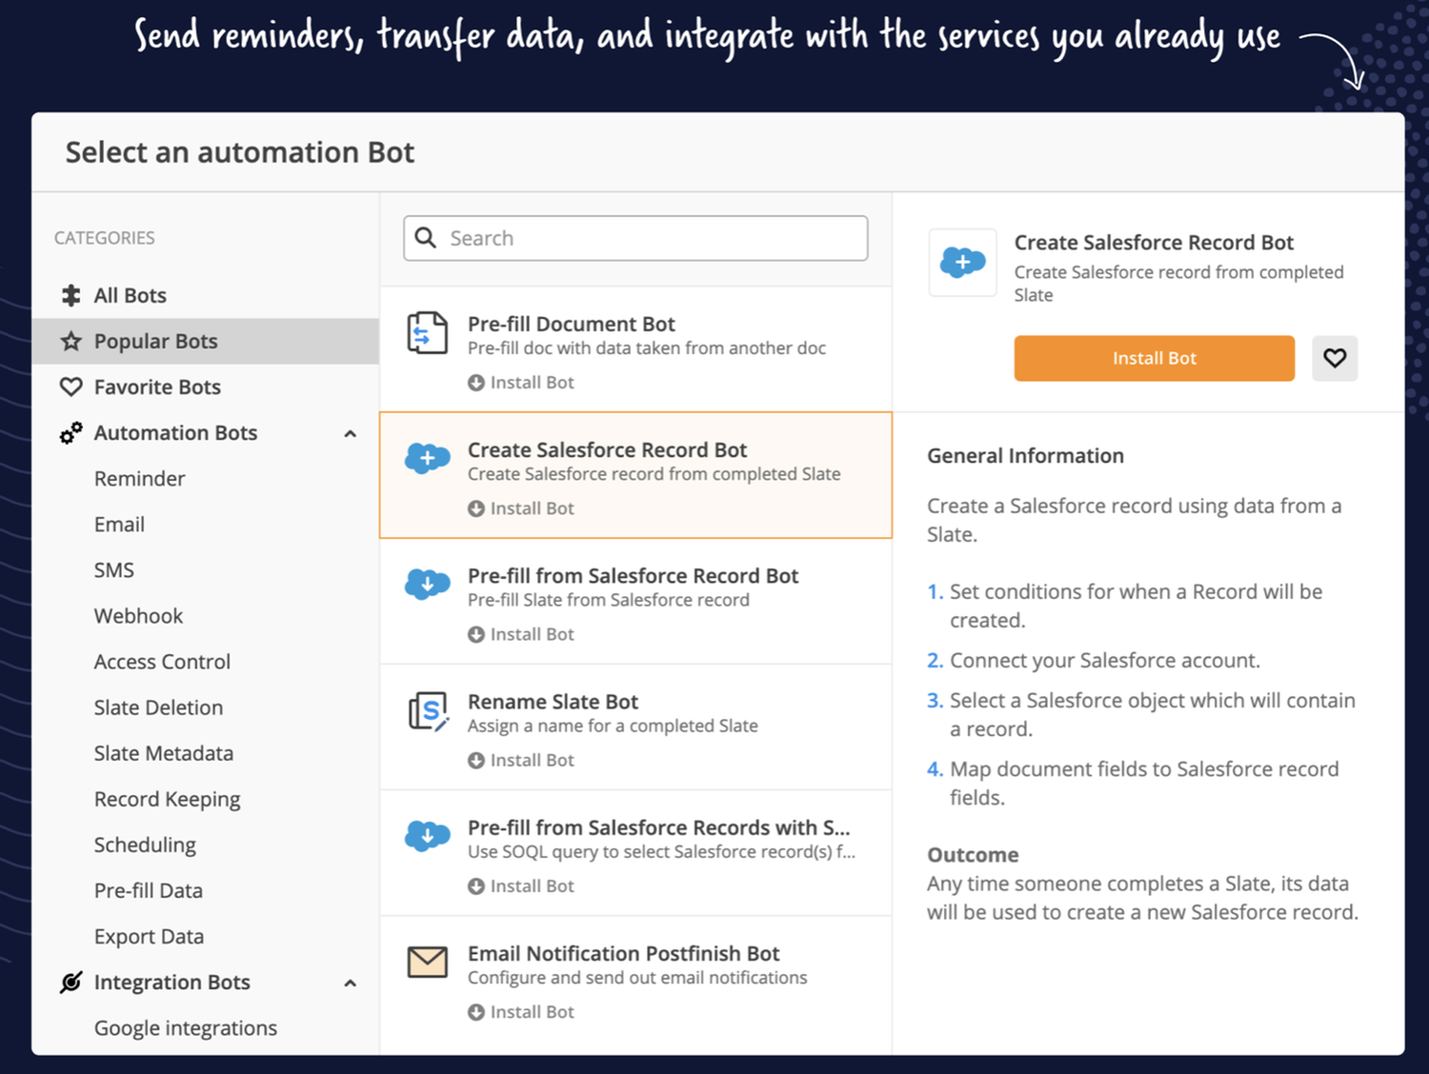1429x1074 pixels.
Task: Install the Create Salesforce Record Bot from list
Action: pos(521,508)
